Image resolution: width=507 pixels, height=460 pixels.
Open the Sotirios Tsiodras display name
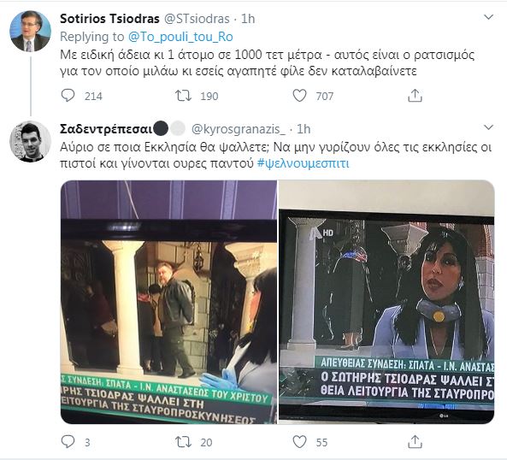109,19
